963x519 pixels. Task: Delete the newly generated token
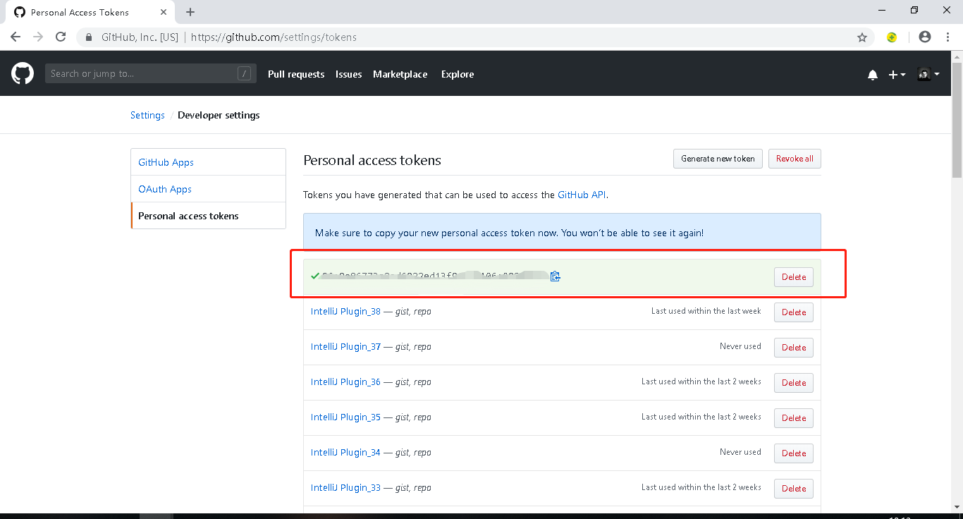click(794, 277)
